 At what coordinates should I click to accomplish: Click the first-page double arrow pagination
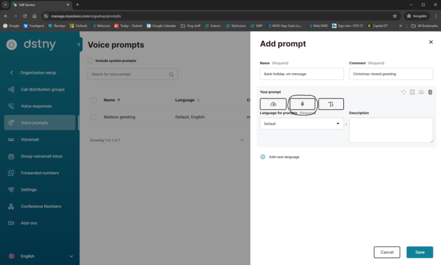[242, 140]
